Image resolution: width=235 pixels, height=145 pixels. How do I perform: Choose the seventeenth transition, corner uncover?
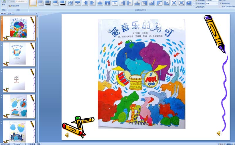(x=152, y=3)
